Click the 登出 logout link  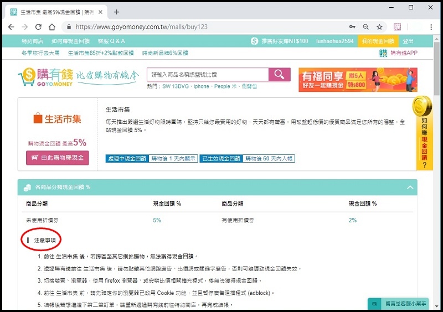point(408,41)
